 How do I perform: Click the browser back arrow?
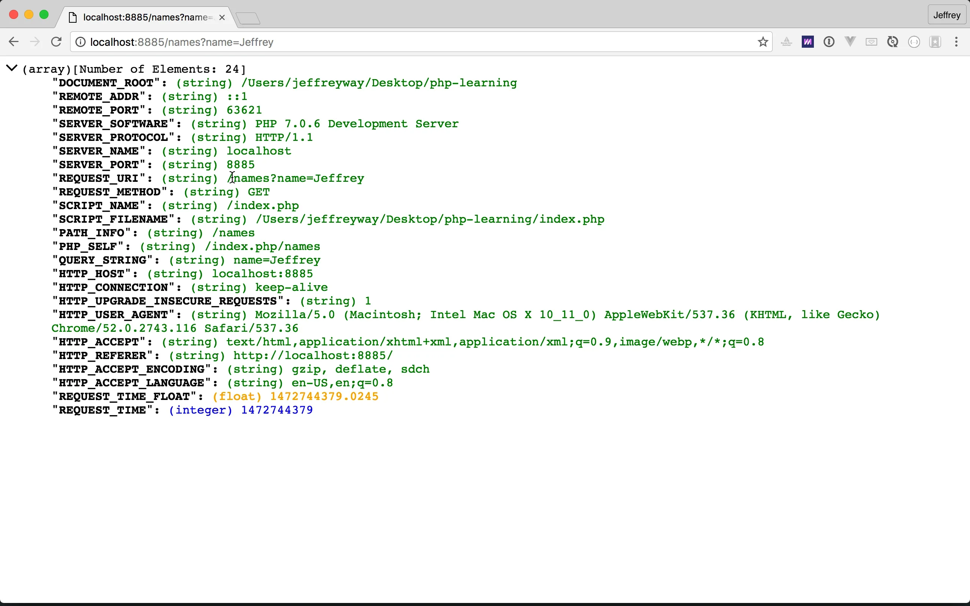click(x=13, y=42)
